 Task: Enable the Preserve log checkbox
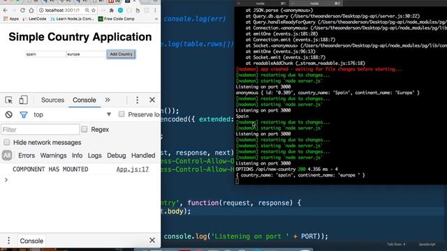click(122, 114)
